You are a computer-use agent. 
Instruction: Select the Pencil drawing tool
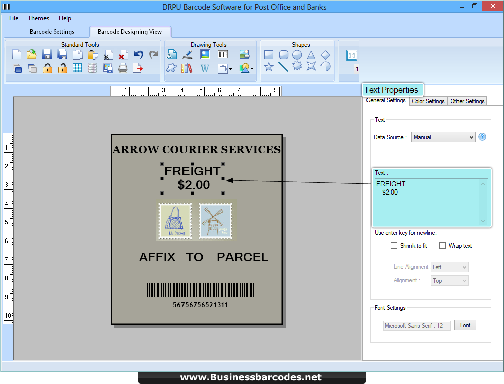point(188,54)
